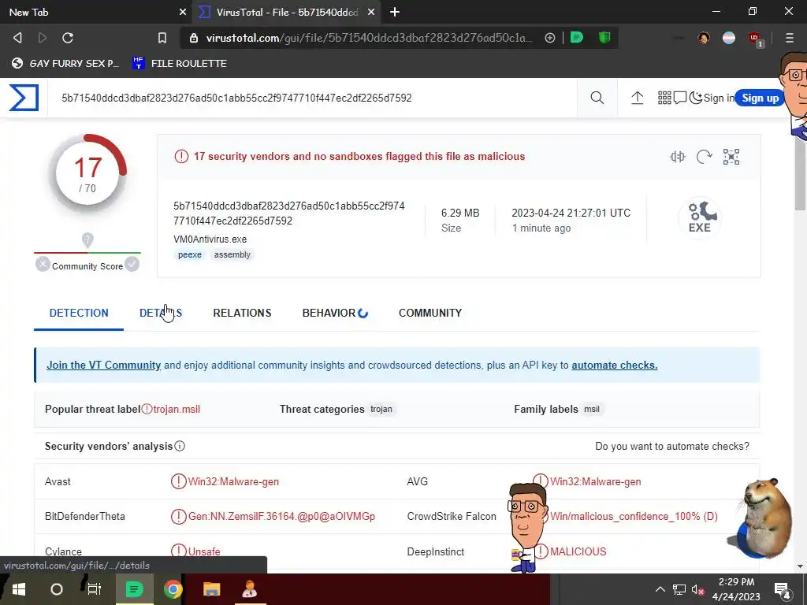Image resolution: width=807 pixels, height=605 pixels.
Task: Switch to the DETAILS tab
Action: [x=161, y=313]
